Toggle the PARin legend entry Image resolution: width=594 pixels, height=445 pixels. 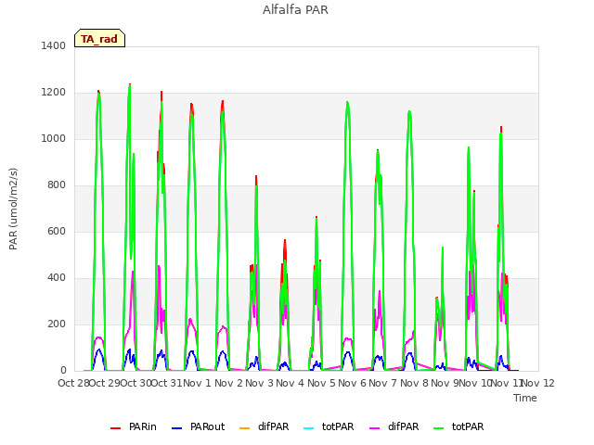134,426
